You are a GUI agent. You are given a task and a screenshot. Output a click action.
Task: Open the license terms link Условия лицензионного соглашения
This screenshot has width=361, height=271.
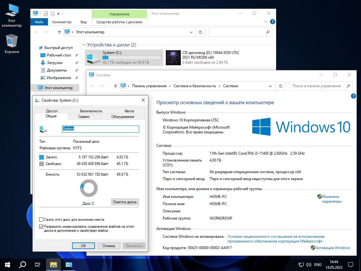(x=276, y=239)
